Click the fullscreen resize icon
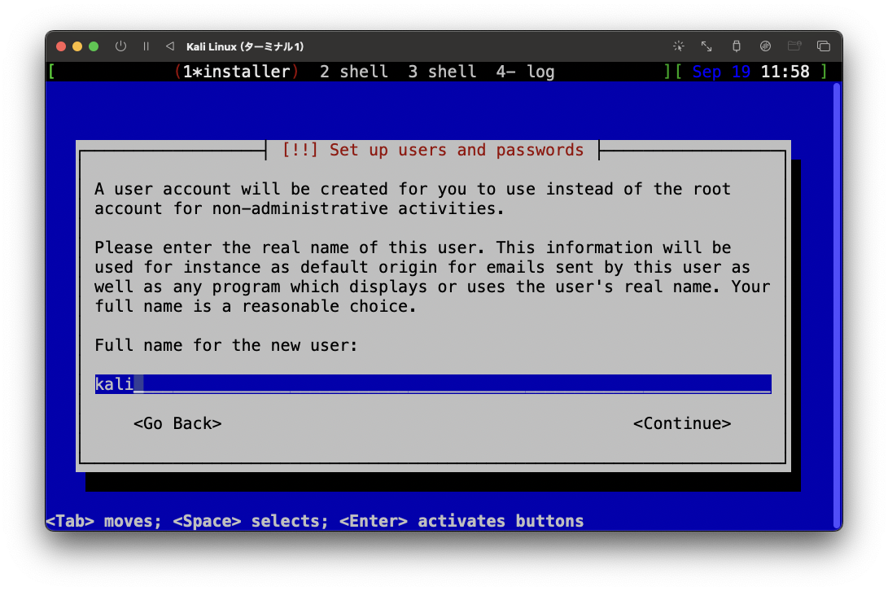Viewport: 888px width, 591px height. pos(706,46)
